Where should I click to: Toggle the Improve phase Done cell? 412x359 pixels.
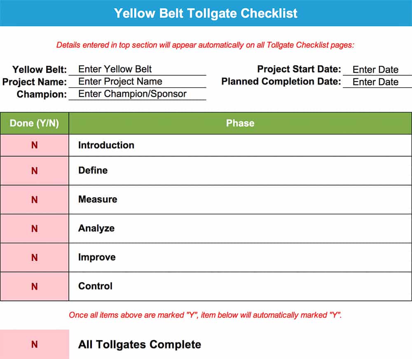point(35,257)
